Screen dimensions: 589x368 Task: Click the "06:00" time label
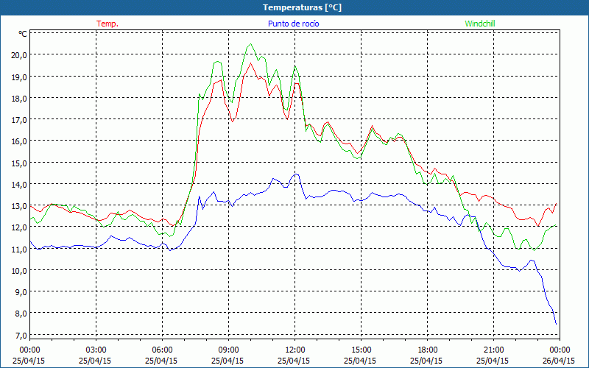pyautogui.click(x=162, y=350)
